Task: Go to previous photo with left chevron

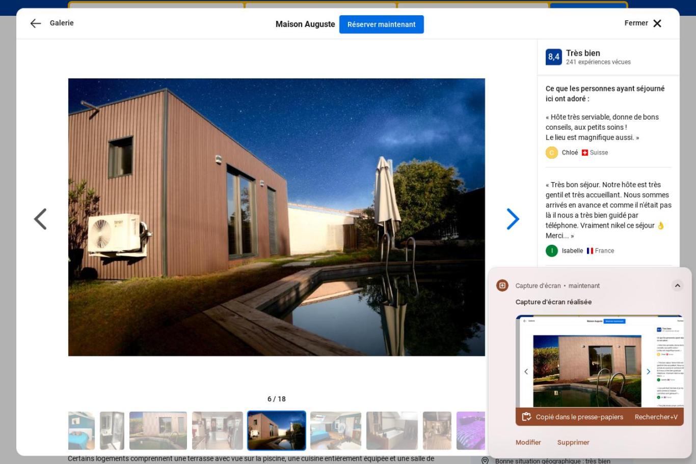Action: click(40, 219)
